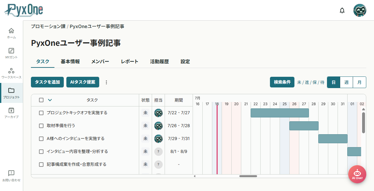Viewport: 374px width, 191px height.
Task: Open the 検索条件 button
Action: click(x=282, y=82)
